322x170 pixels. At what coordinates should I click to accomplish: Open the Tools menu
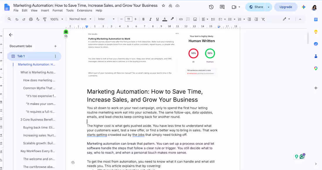(70, 11)
